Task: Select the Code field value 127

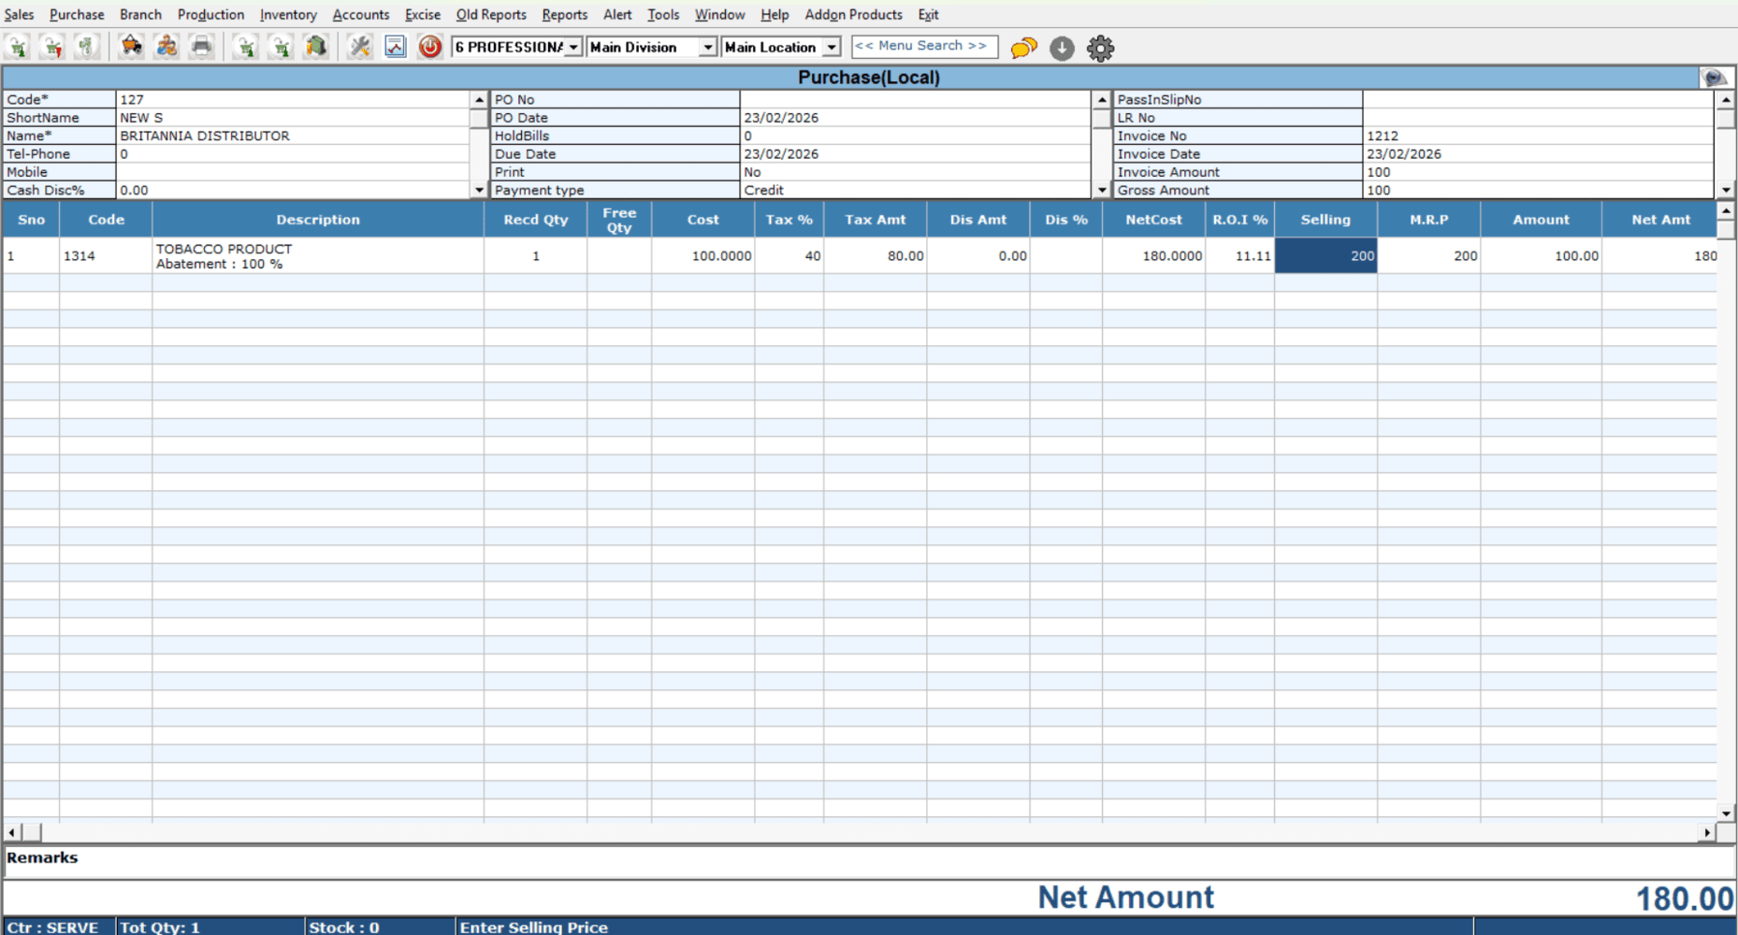Action: 292,99
